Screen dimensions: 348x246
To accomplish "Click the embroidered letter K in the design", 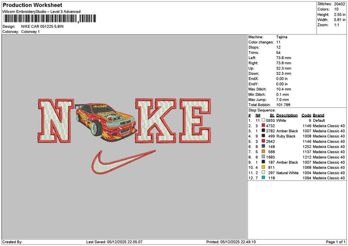I will coord(155,121).
